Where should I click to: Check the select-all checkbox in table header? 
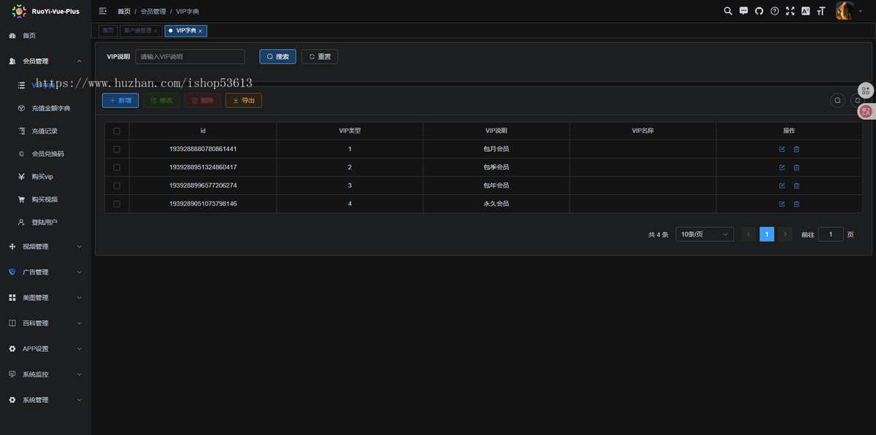117,131
